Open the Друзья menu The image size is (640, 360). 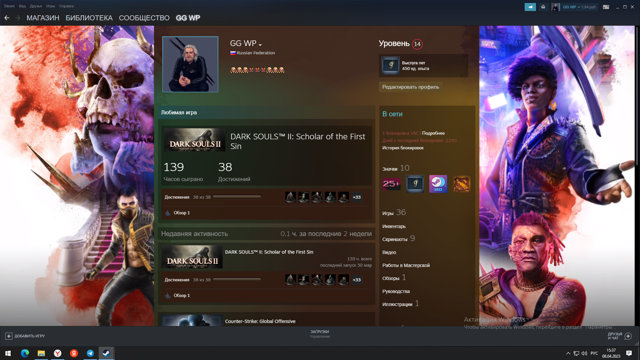(36, 6)
